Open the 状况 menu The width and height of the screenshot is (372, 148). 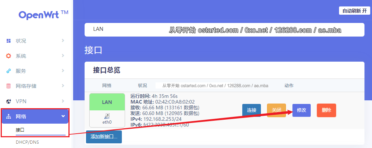click(x=35, y=41)
